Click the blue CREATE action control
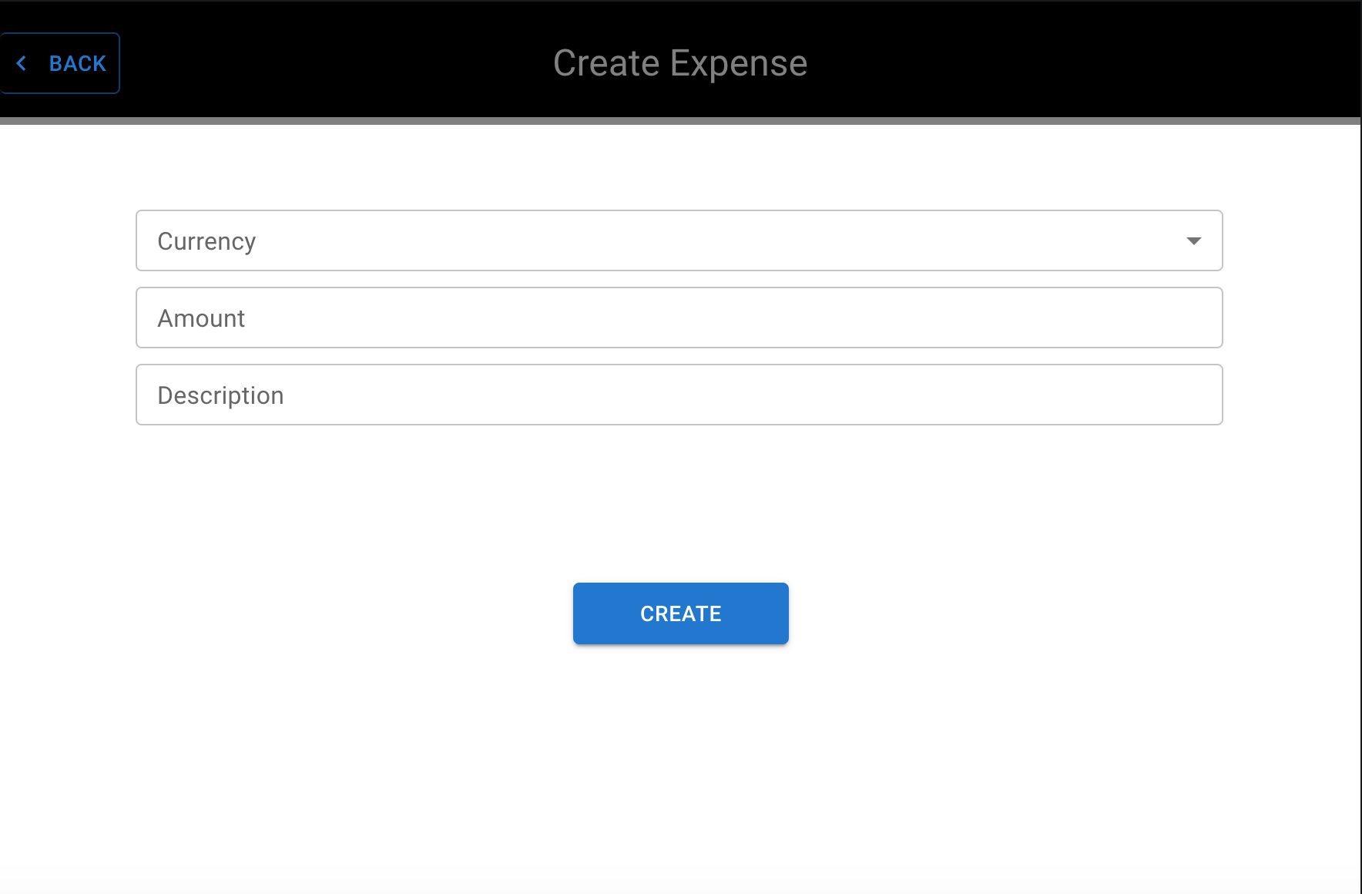This screenshot has height=894, width=1362. tap(680, 613)
